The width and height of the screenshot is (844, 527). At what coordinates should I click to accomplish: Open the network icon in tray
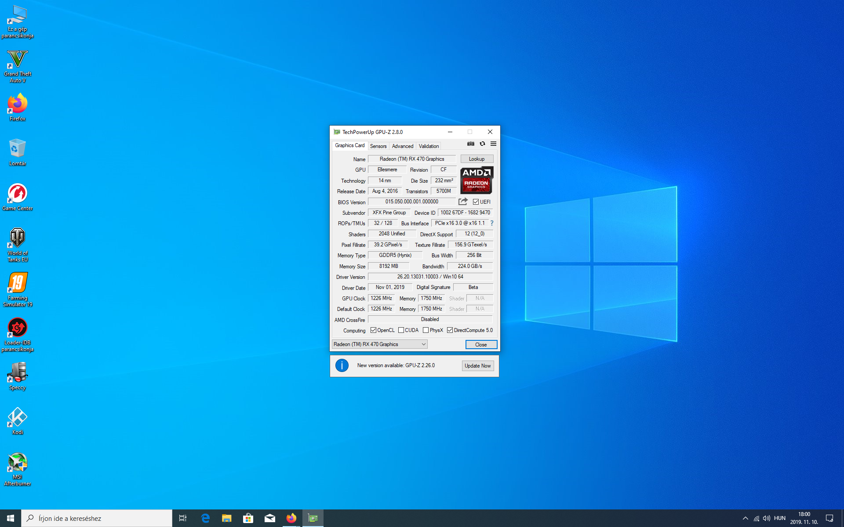click(756, 518)
